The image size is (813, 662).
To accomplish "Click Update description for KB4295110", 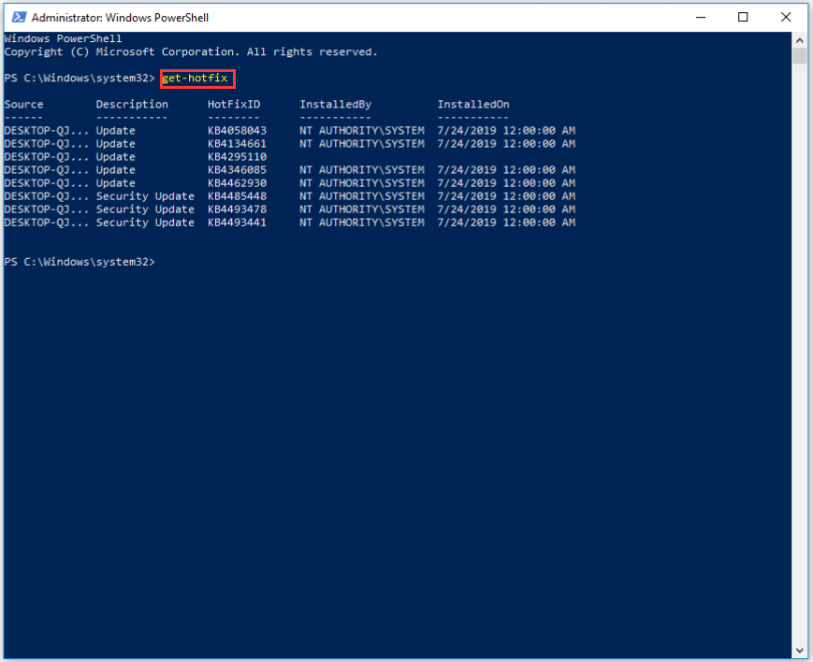I will point(116,157).
